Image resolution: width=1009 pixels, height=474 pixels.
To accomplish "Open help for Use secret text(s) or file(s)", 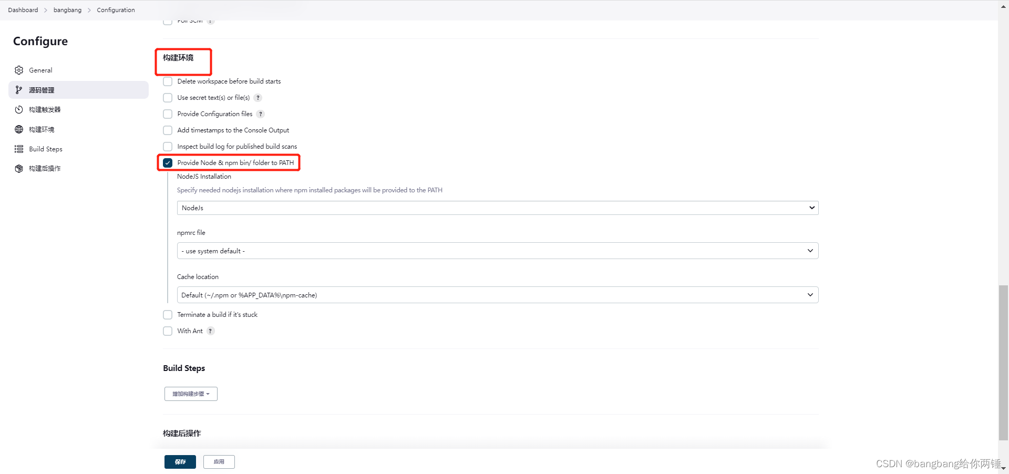I will point(258,98).
